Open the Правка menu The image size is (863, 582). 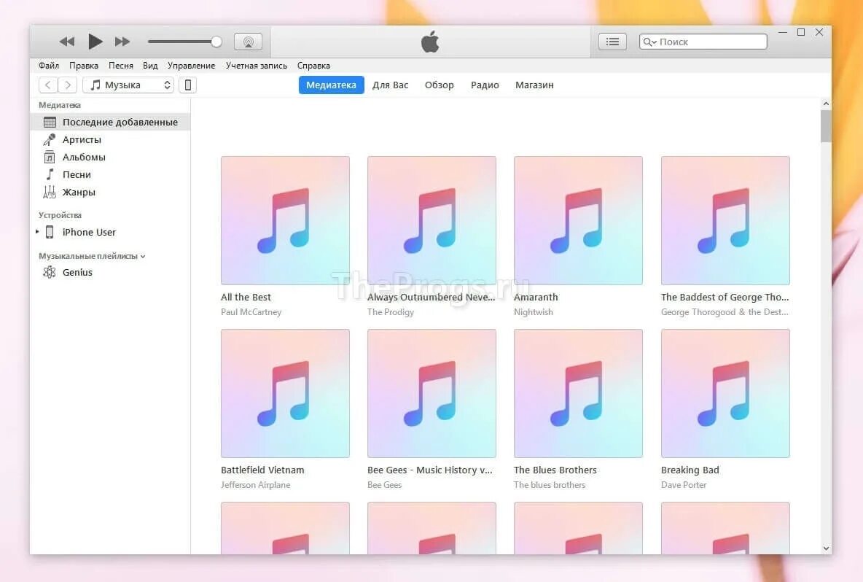point(84,66)
